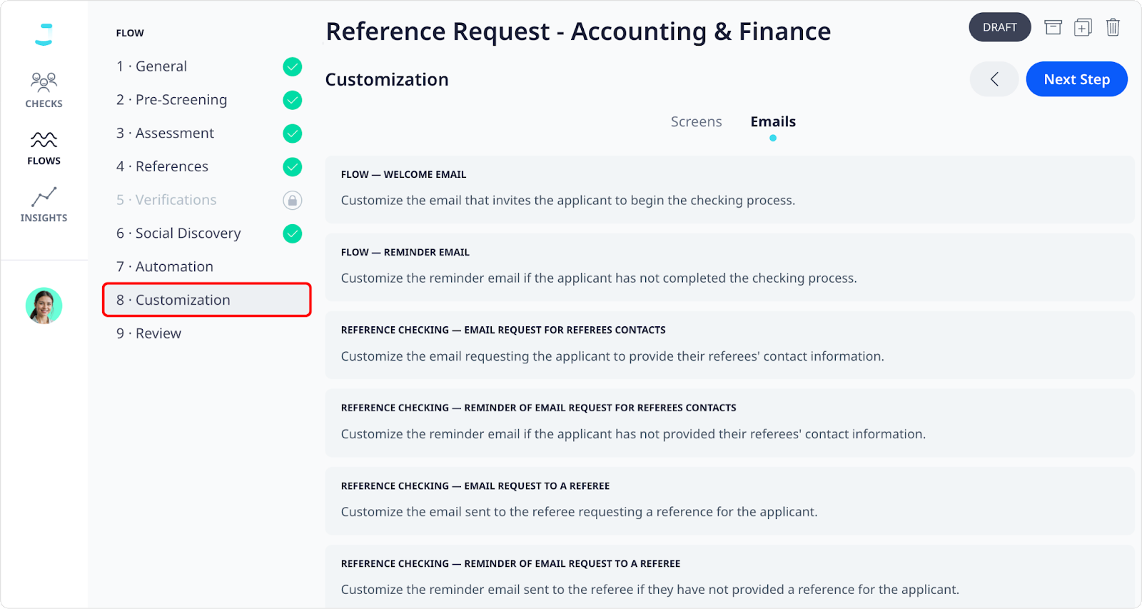Click the green check next to General
This screenshot has height=609, width=1142.
pos(293,66)
